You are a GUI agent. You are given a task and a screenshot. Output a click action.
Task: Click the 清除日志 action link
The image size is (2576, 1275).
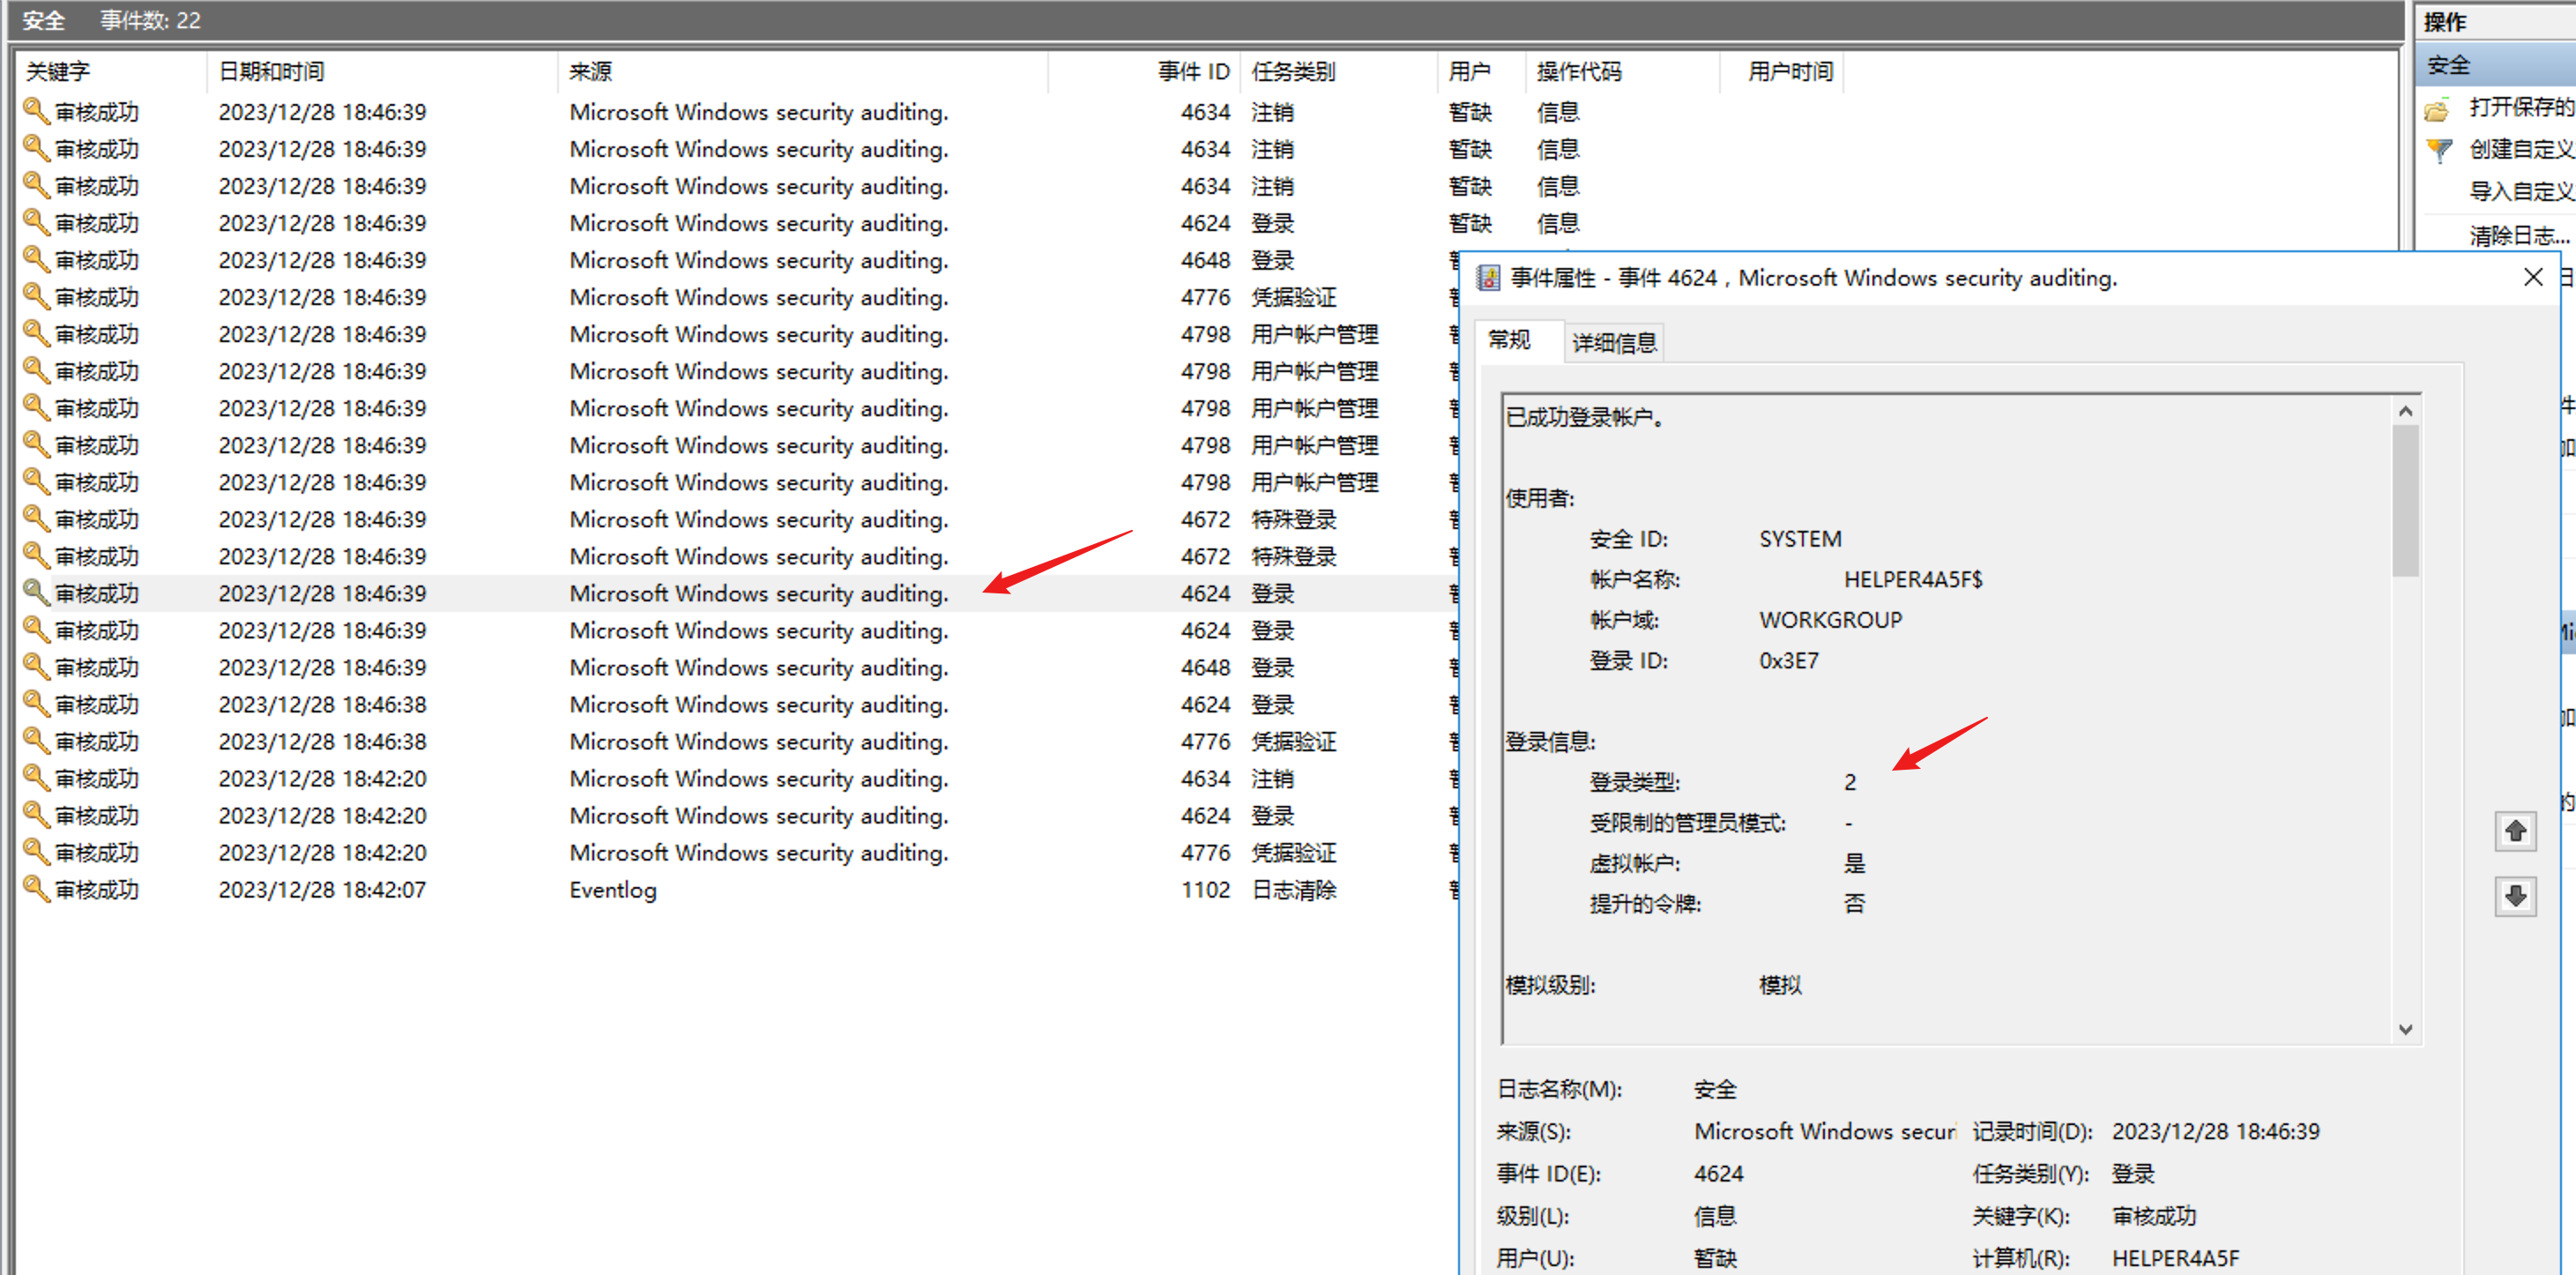[2517, 236]
